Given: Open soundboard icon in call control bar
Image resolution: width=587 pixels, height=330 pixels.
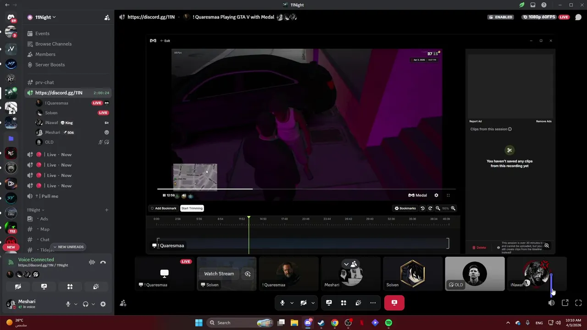Looking at the screenshot, I should 358,302.
